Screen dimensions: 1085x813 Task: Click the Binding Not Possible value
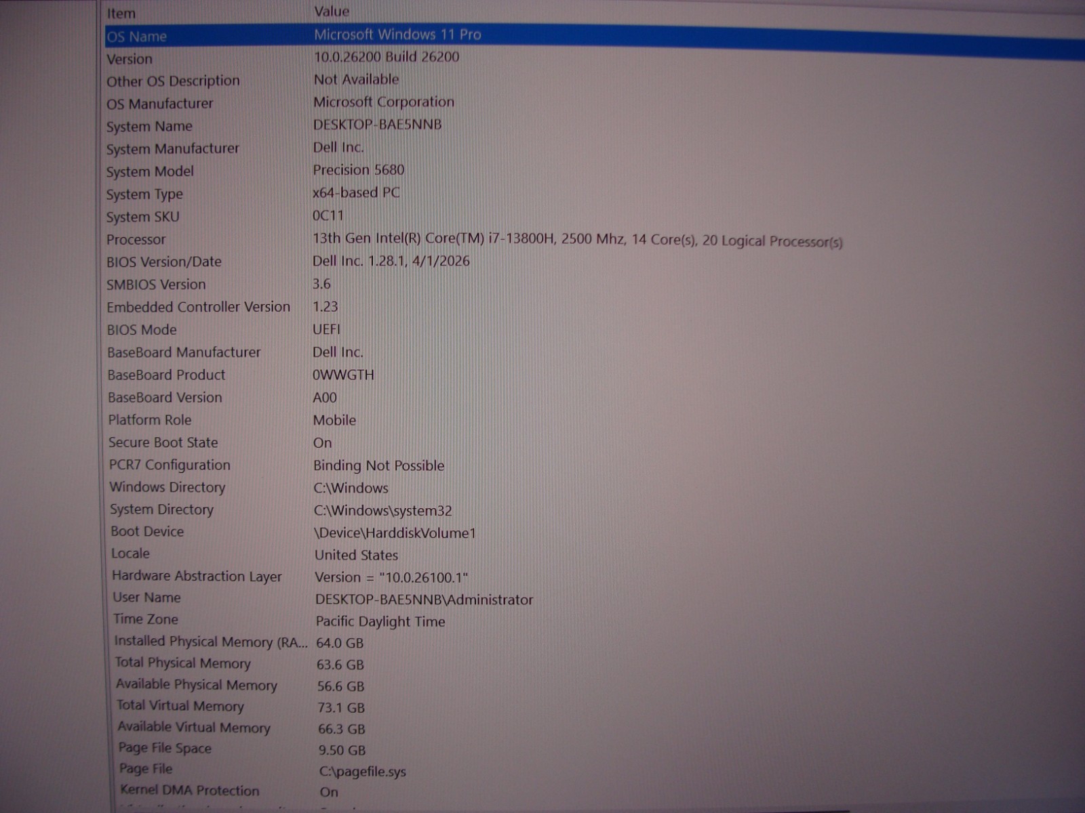point(379,465)
